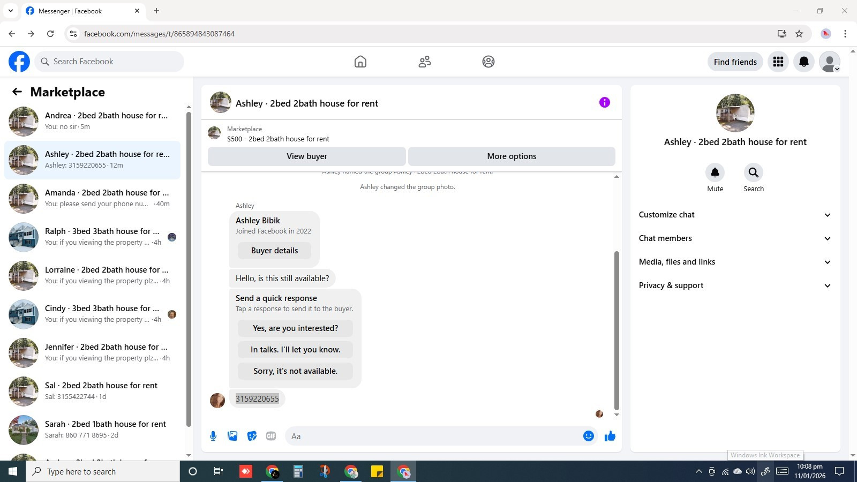The image size is (857, 482).
Task: Attach a file with the photo icon
Action: point(232,436)
